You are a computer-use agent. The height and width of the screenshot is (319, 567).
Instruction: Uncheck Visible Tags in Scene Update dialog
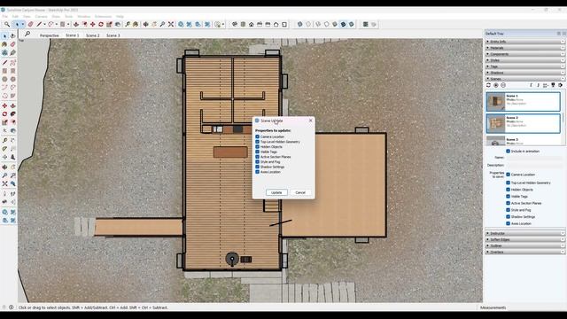(x=258, y=152)
